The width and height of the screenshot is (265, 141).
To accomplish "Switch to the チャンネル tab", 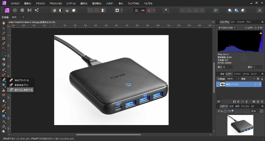I will 245,106.
